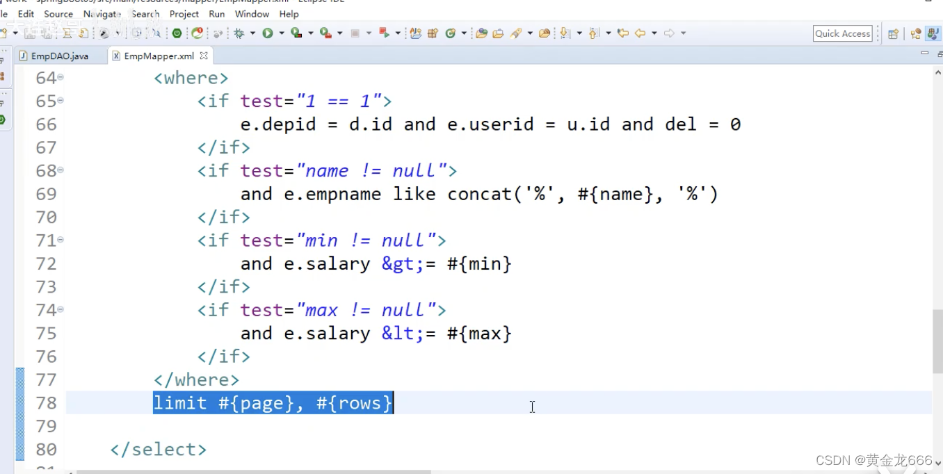Viewport: 943px width, 474px height.
Task: Open the Search menu
Action: (145, 14)
